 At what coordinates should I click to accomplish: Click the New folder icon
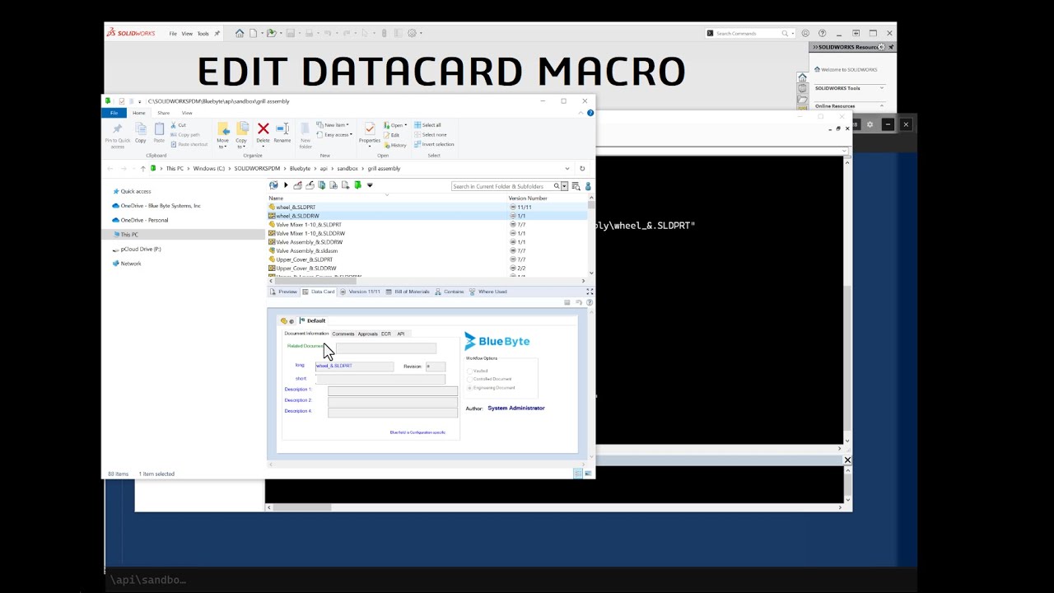tap(305, 129)
